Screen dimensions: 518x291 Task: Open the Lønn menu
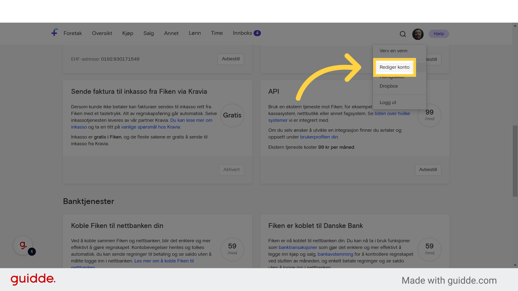pyautogui.click(x=195, y=33)
